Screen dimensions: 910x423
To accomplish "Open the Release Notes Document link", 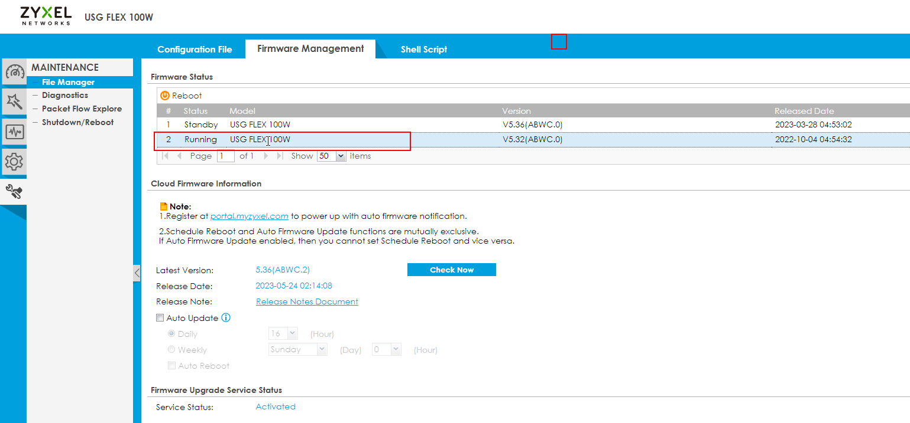I will [x=307, y=301].
